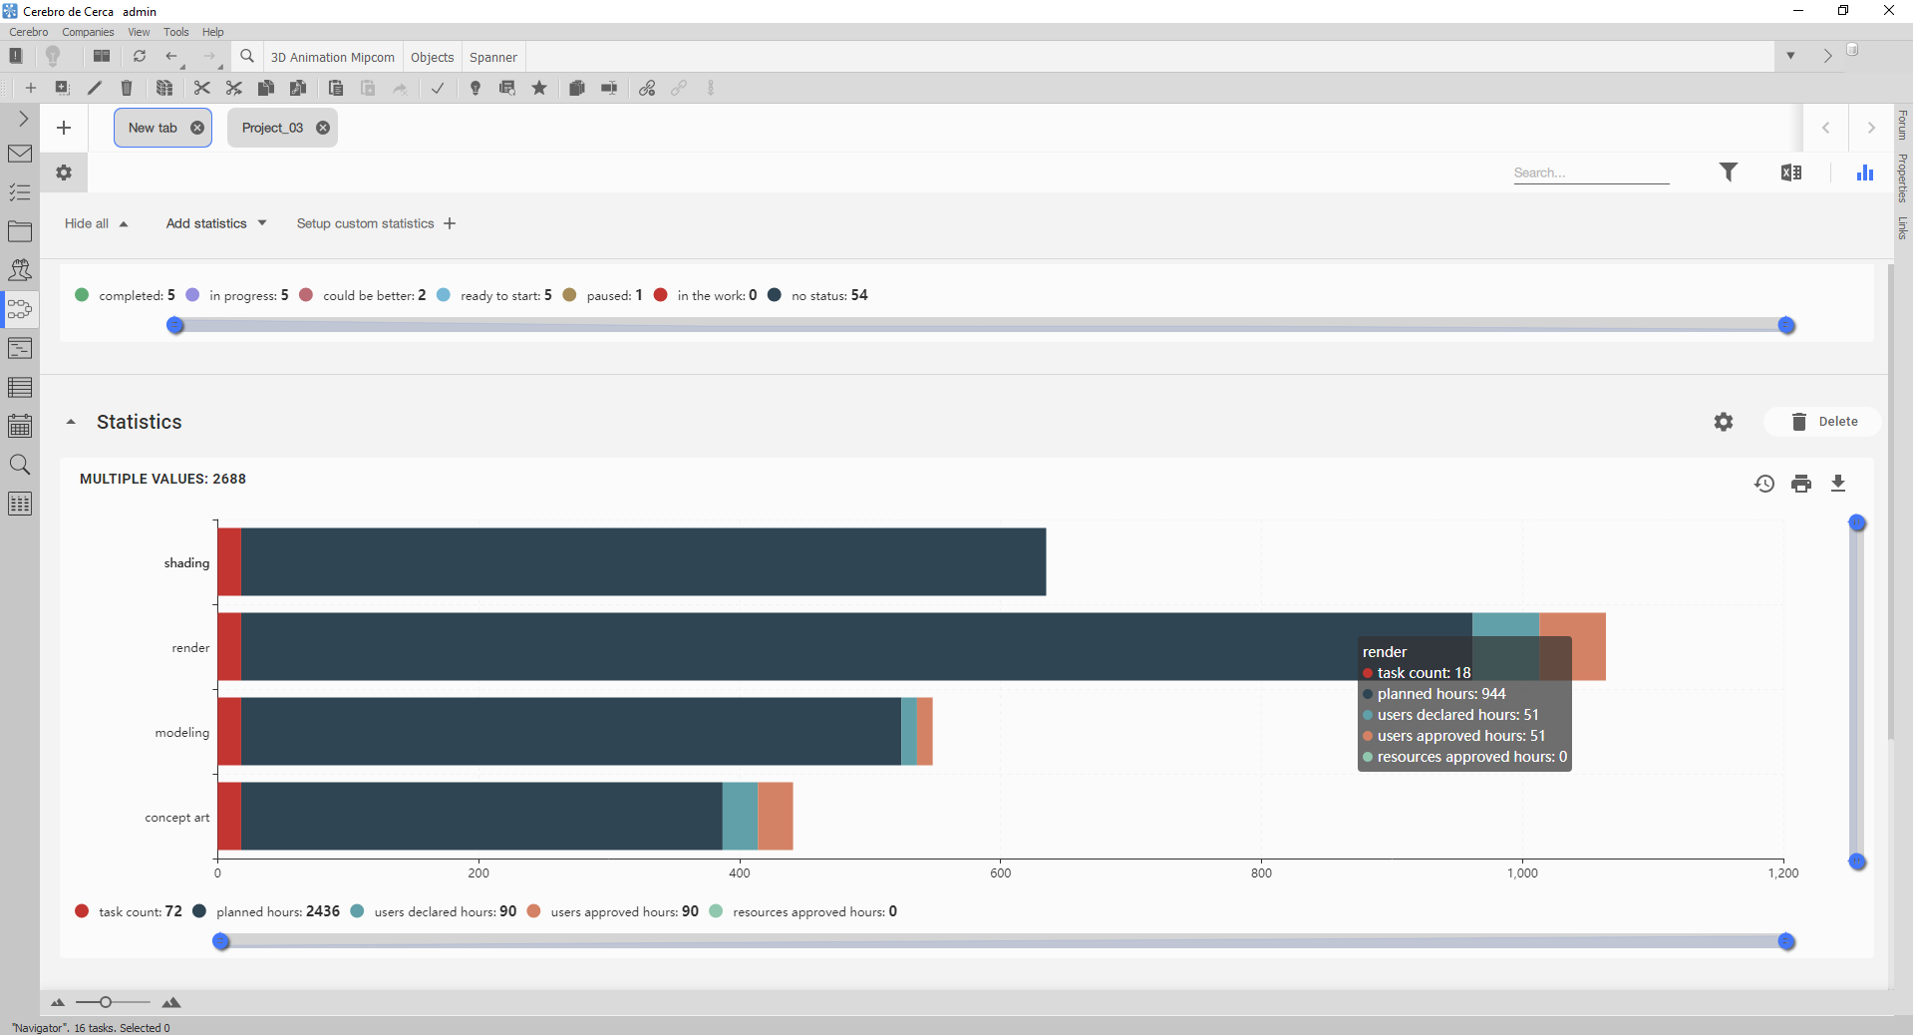Image resolution: width=1913 pixels, height=1035 pixels.
Task: Click the Delete button in the Statistics section
Action: pos(1823,422)
